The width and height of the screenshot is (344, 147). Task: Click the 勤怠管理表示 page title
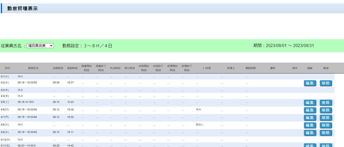[23, 8]
